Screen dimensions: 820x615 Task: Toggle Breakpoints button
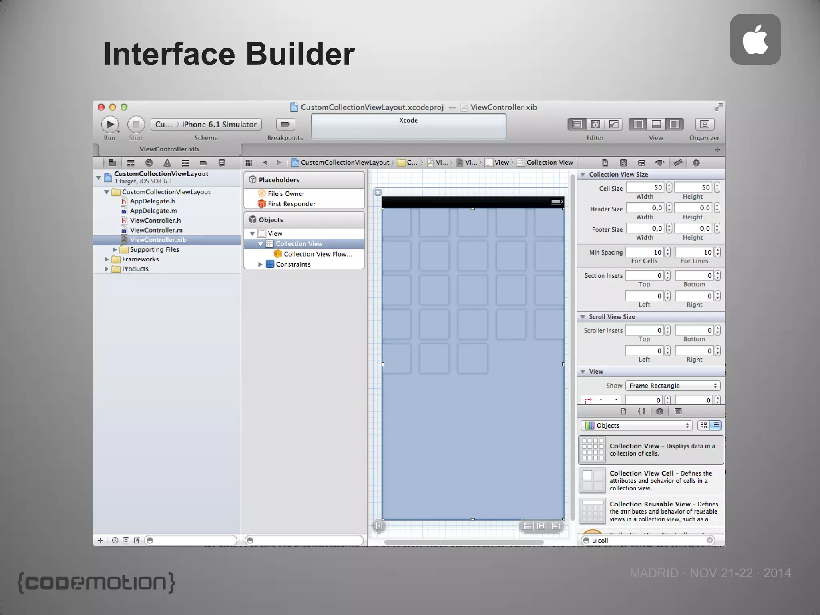pyautogui.click(x=285, y=124)
